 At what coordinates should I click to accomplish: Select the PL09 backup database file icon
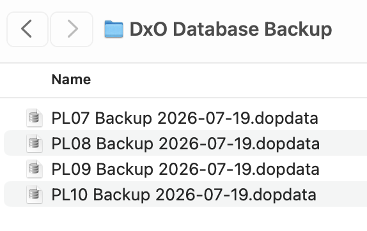(35, 168)
